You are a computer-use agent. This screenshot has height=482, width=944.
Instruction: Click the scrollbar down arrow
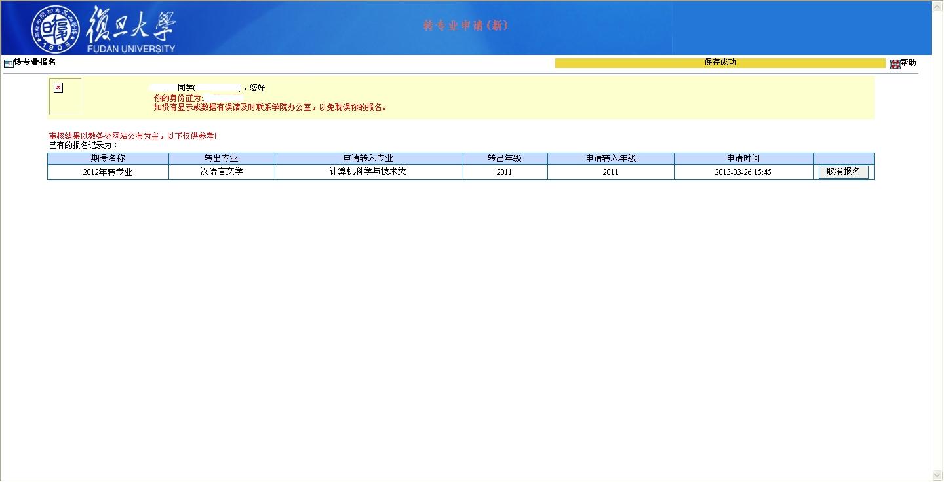(937, 475)
